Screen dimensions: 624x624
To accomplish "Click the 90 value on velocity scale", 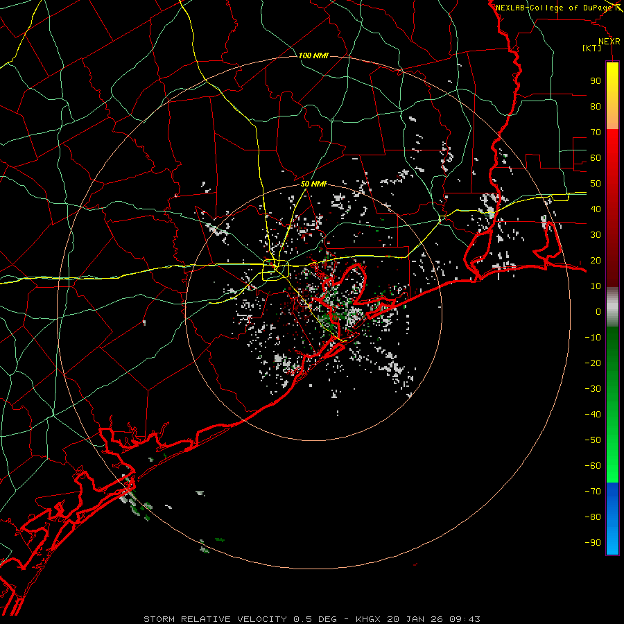I will click(596, 81).
